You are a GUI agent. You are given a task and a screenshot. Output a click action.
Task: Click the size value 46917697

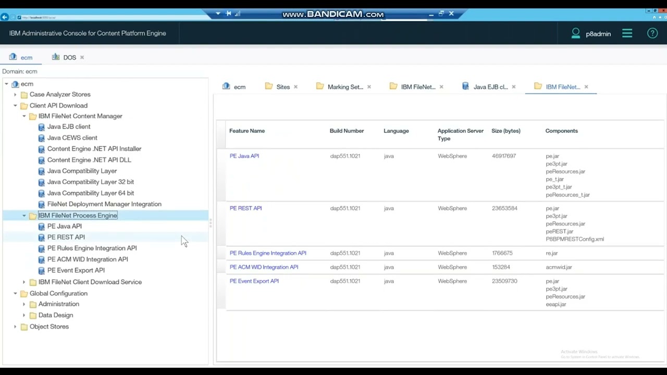504,156
